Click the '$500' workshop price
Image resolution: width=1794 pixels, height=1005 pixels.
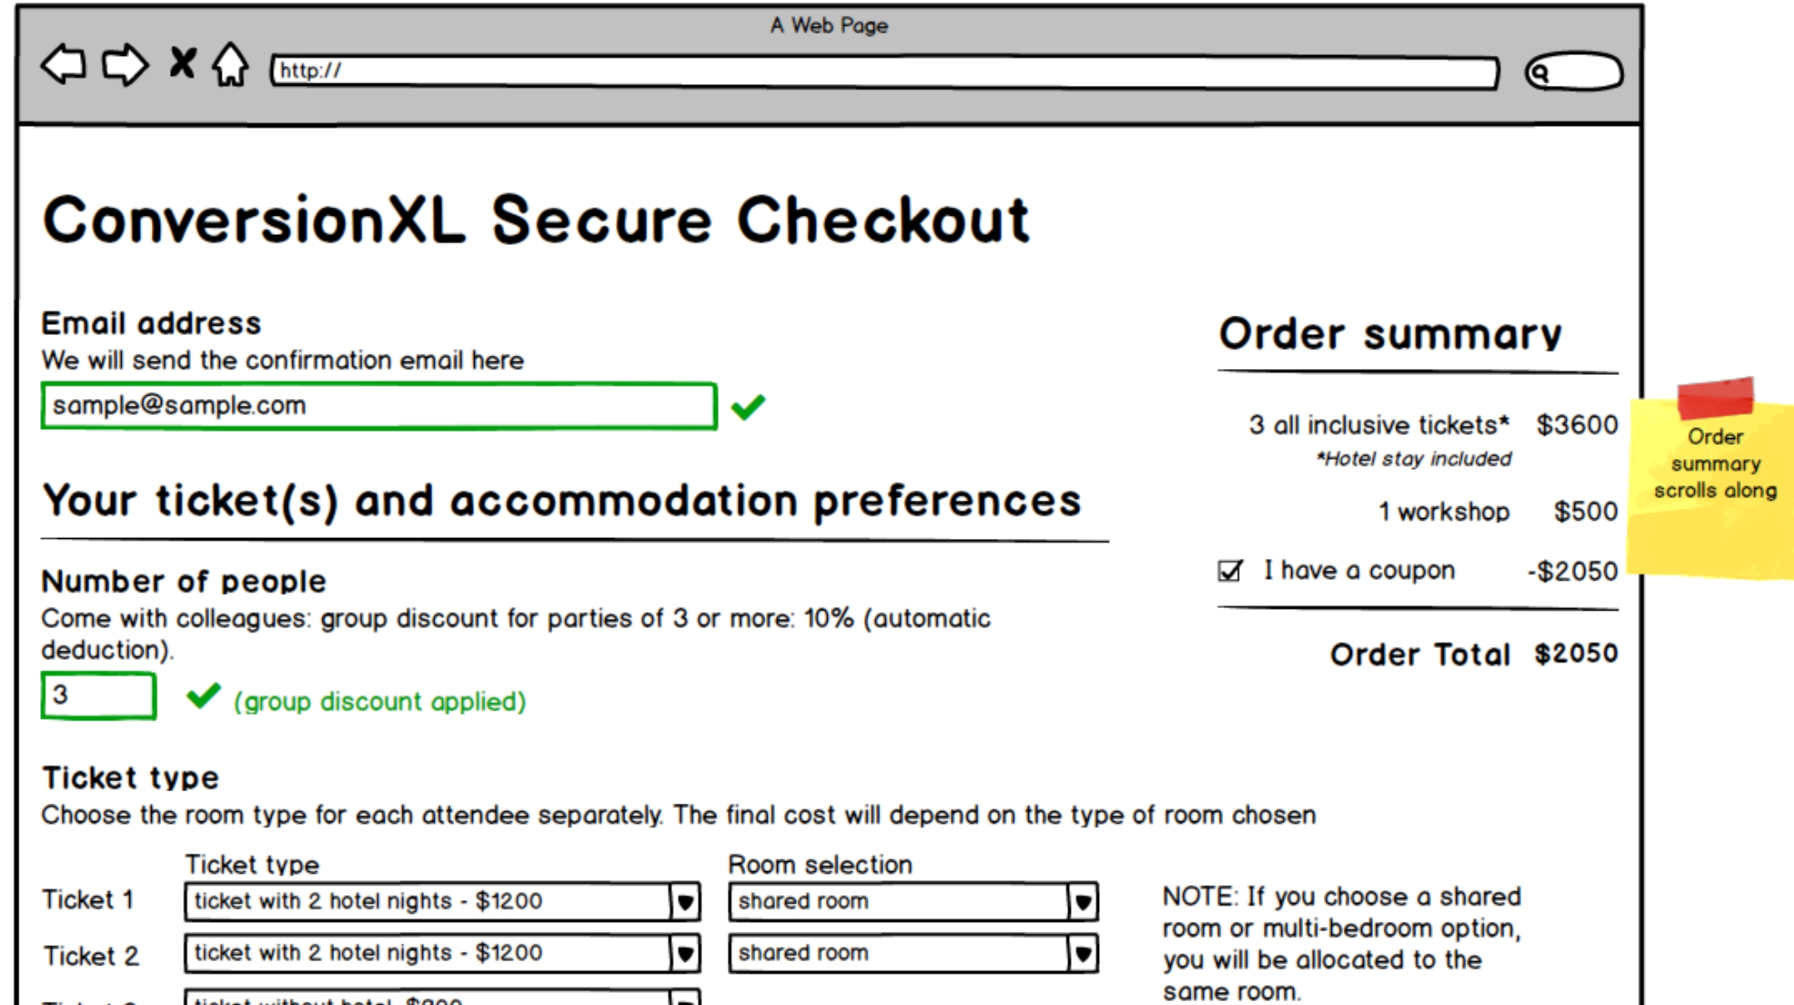pyautogui.click(x=1586, y=512)
